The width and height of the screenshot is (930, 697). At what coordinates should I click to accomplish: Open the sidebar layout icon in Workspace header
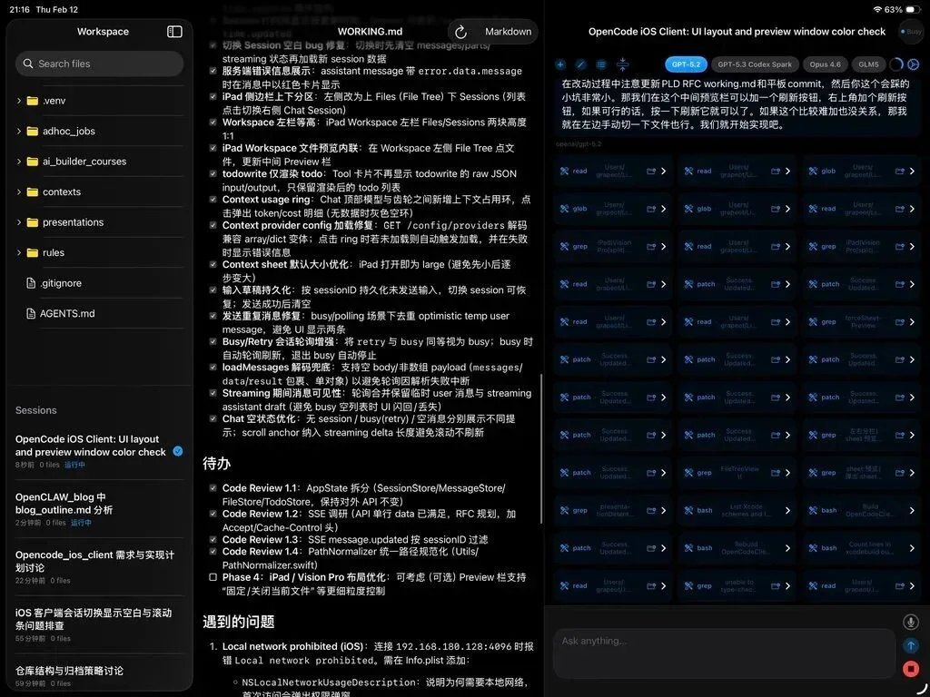click(x=173, y=31)
